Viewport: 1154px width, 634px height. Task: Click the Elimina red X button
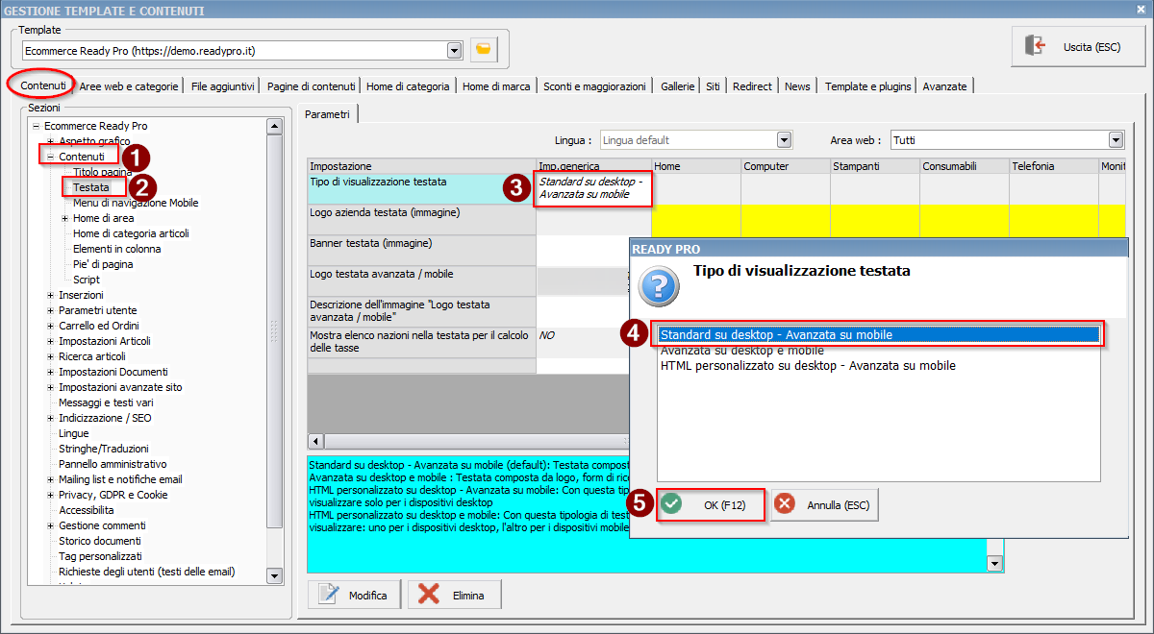coord(454,596)
